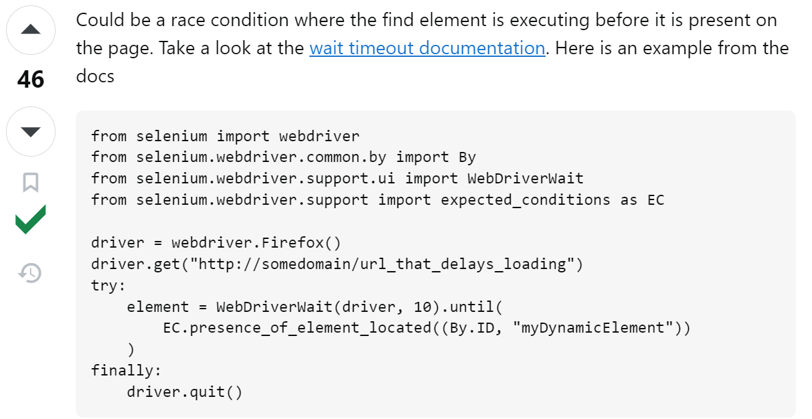This screenshot has width=812, height=419.
Task: Click the webdriver.Firefox() assignment line
Action: click(216, 242)
